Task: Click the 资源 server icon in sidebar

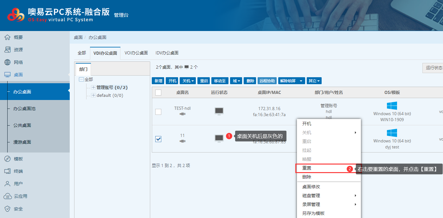Action: pos(7,50)
